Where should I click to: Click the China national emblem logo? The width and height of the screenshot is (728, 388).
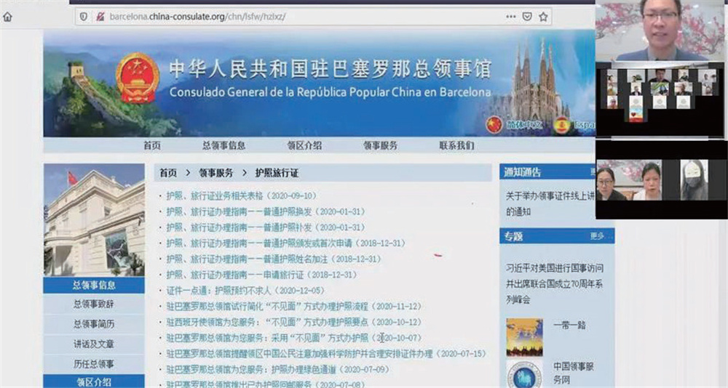[138, 78]
